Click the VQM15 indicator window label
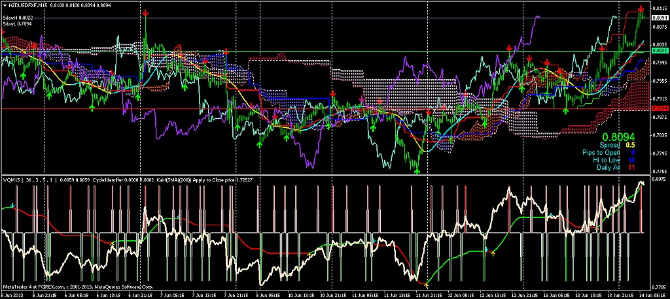Viewport: 670px width, 299px height. coord(10,179)
